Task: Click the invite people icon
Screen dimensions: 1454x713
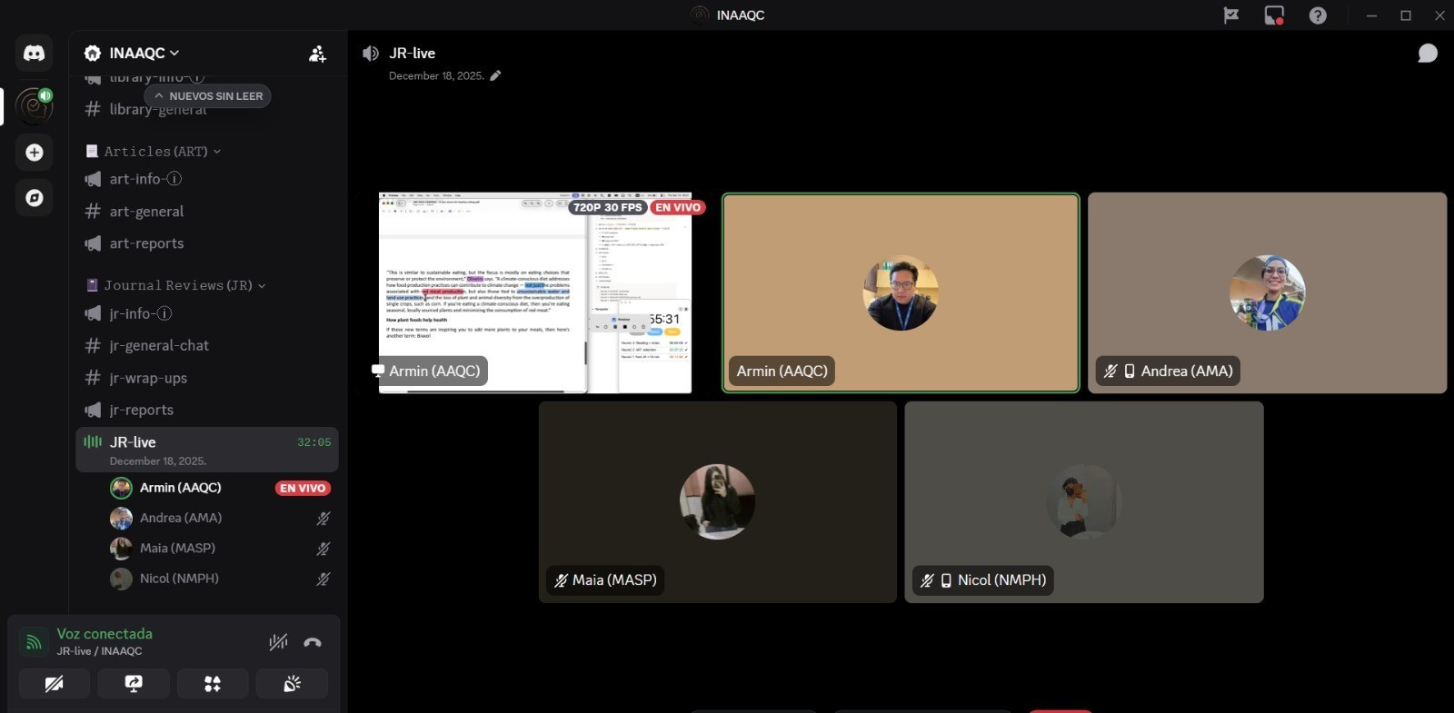Action: point(317,54)
